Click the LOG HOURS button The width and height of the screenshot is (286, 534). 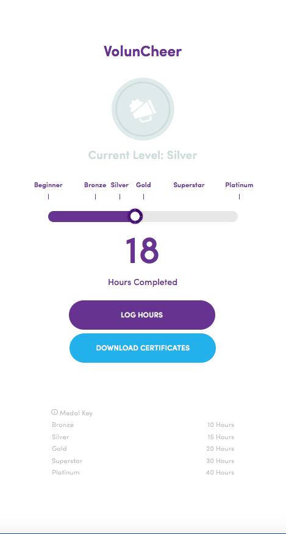pyautogui.click(x=142, y=314)
